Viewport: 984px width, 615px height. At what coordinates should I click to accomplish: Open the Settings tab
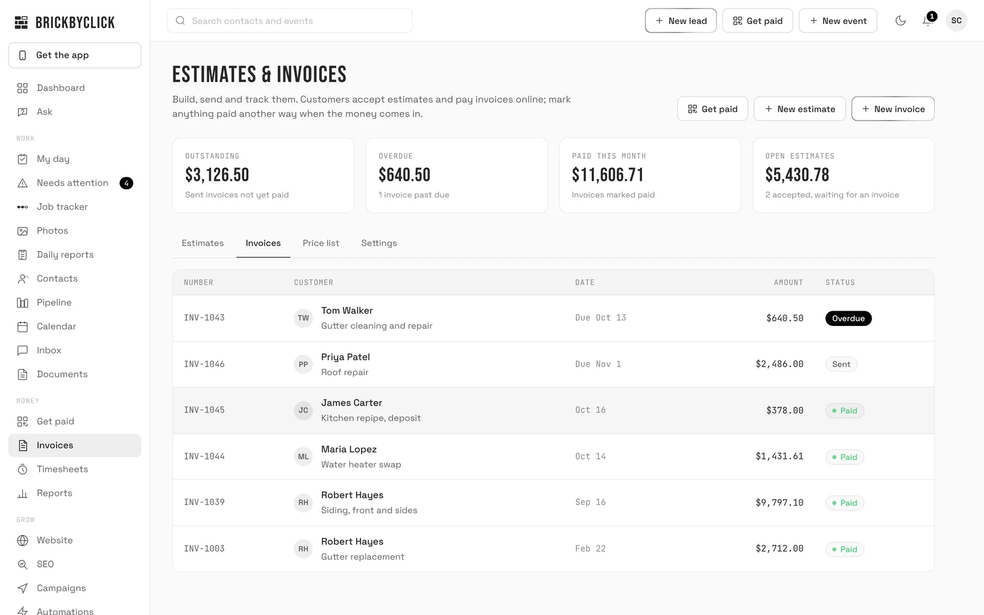click(x=379, y=244)
